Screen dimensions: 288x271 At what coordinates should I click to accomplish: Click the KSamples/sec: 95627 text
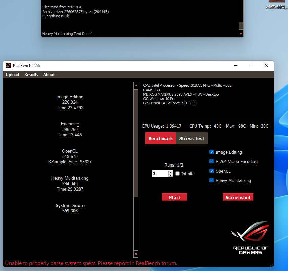coord(70,162)
